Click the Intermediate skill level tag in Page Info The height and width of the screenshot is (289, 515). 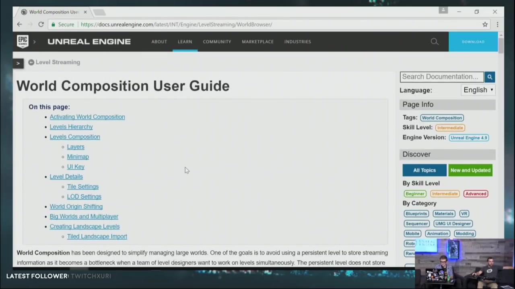tap(450, 128)
